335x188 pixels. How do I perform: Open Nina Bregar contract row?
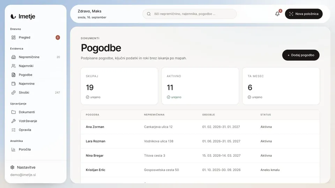200,156
